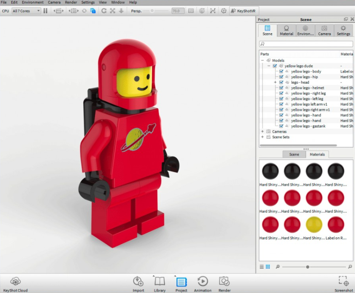Select the pan camera tool
This screenshot has width=355, height=293.
click(x=113, y=11)
